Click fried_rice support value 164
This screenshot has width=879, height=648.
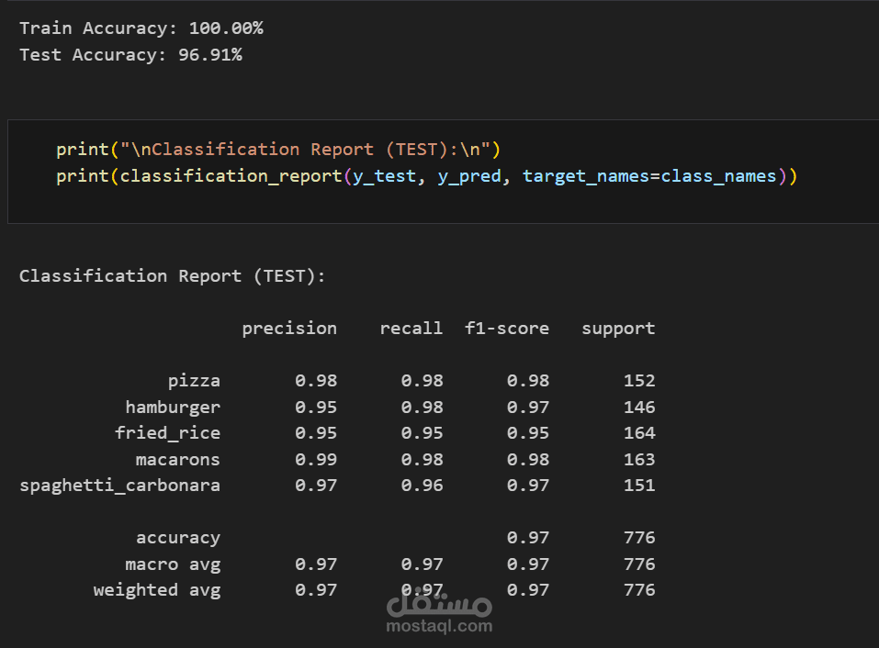(639, 433)
